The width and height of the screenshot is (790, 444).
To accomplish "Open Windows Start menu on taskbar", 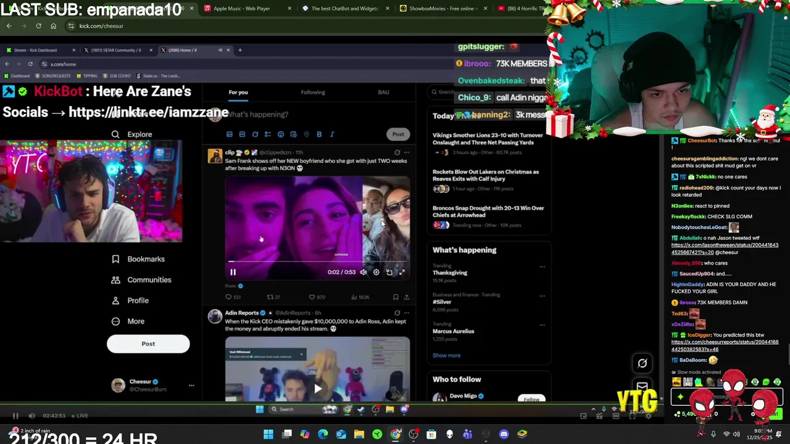I will [x=268, y=435].
